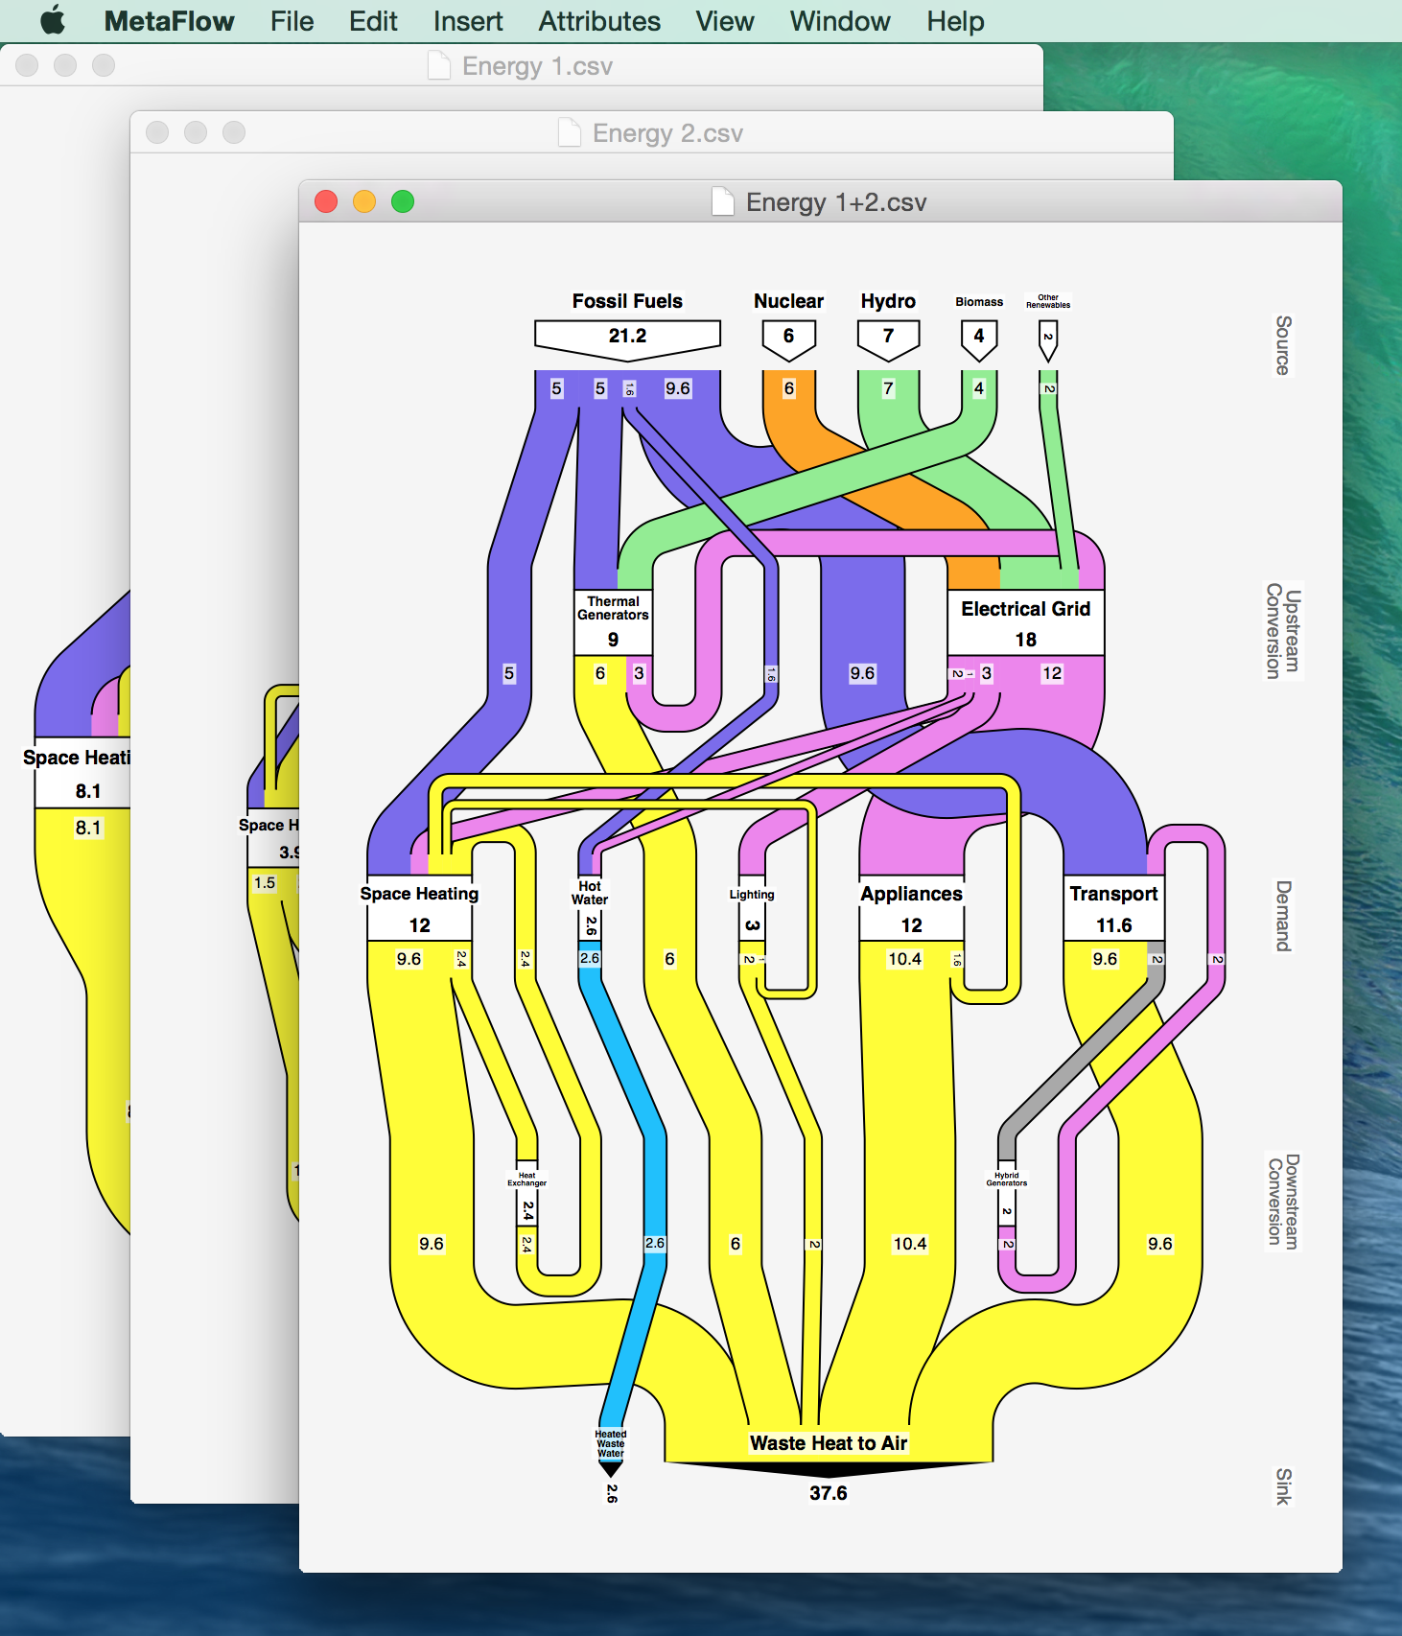The image size is (1402, 1636).
Task: Open the Window menu
Action: pyautogui.click(x=839, y=21)
